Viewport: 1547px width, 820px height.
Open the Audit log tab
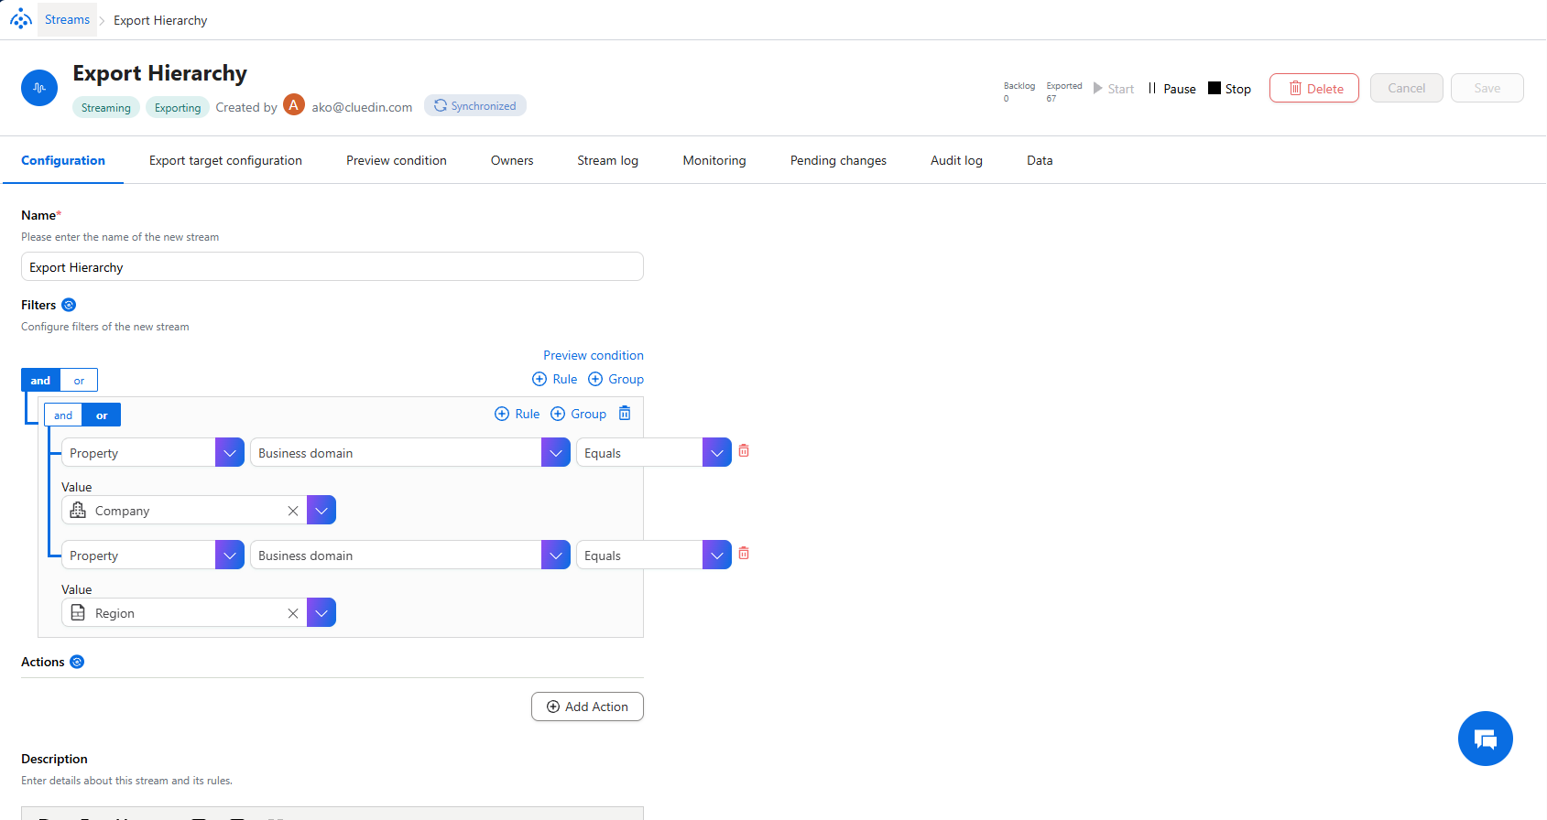956,160
